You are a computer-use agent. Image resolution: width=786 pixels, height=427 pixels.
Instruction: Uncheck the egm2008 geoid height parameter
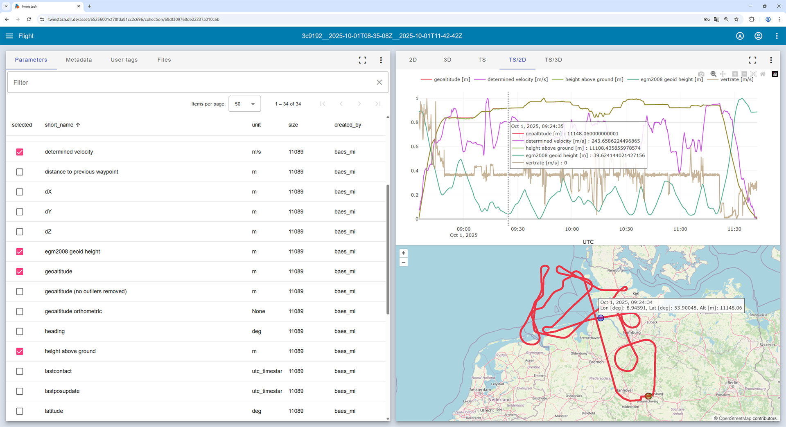point(20,252)
